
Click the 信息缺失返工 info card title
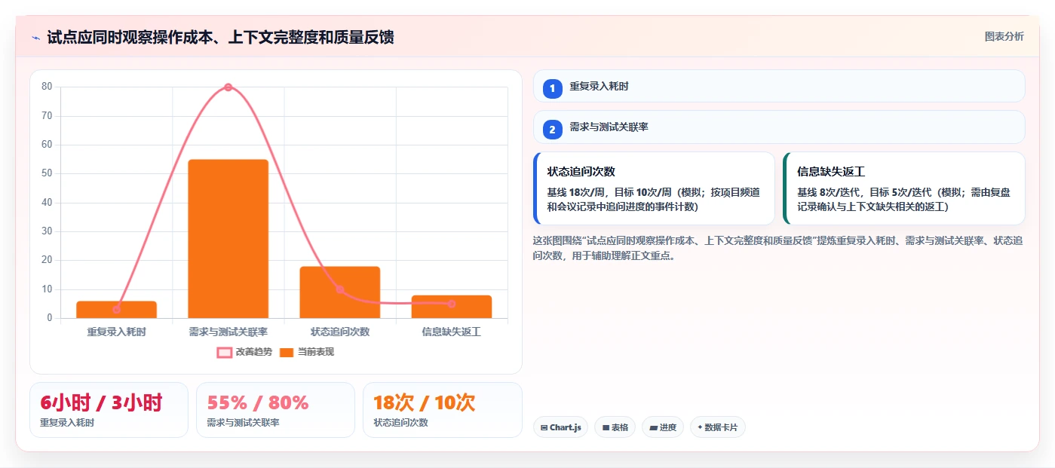pyautogui.click(x=831, y=172)
